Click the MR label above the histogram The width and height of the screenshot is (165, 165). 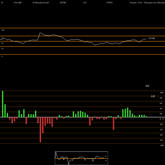[147, 86]
